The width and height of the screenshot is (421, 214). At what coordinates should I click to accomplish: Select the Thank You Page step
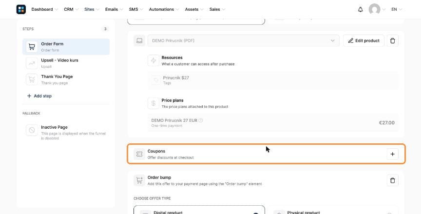(x=66, y=79)
